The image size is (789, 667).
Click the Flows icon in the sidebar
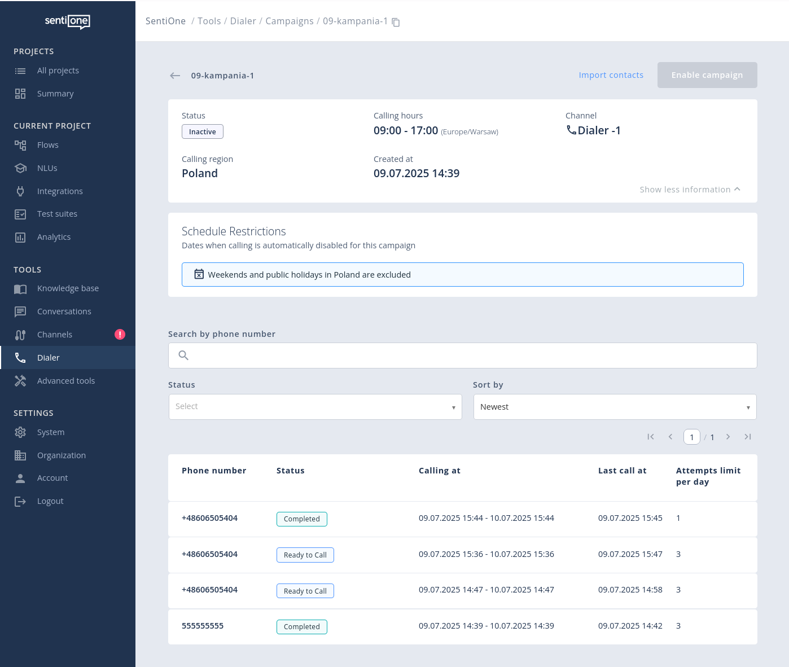(20, 145)
